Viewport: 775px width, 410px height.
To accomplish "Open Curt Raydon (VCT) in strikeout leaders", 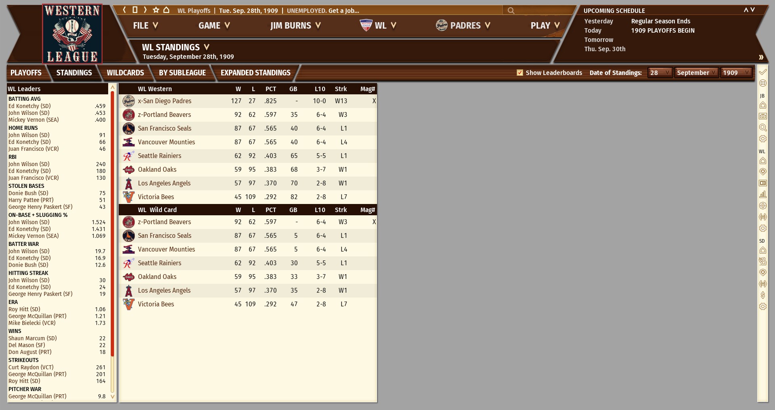I will [x=31, y=367].
